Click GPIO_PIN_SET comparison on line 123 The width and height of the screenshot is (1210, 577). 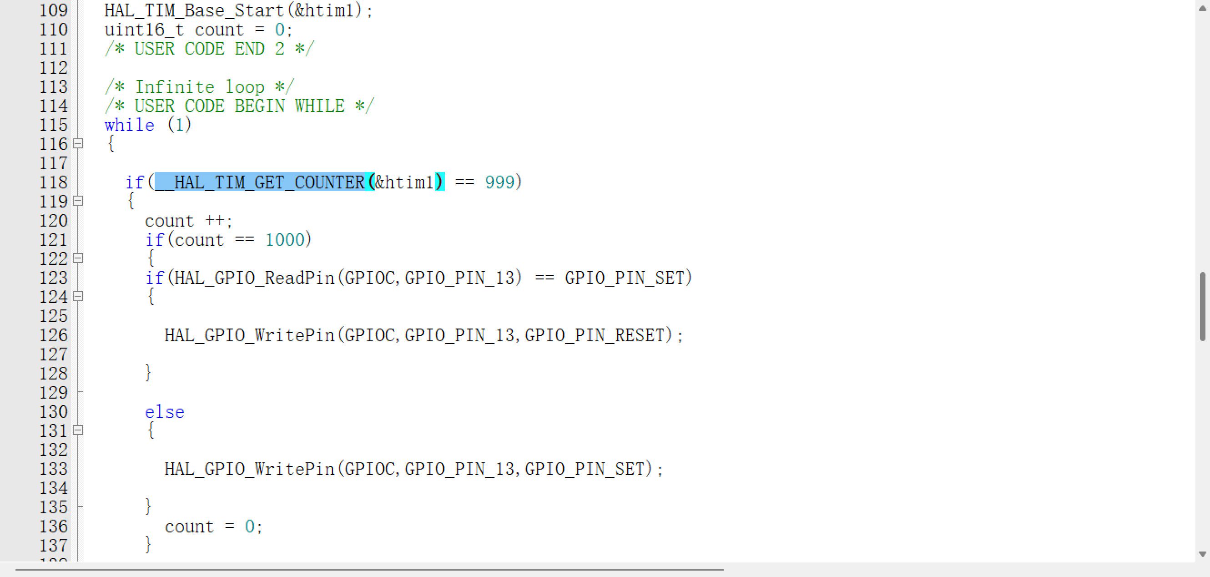click(625, 278)
